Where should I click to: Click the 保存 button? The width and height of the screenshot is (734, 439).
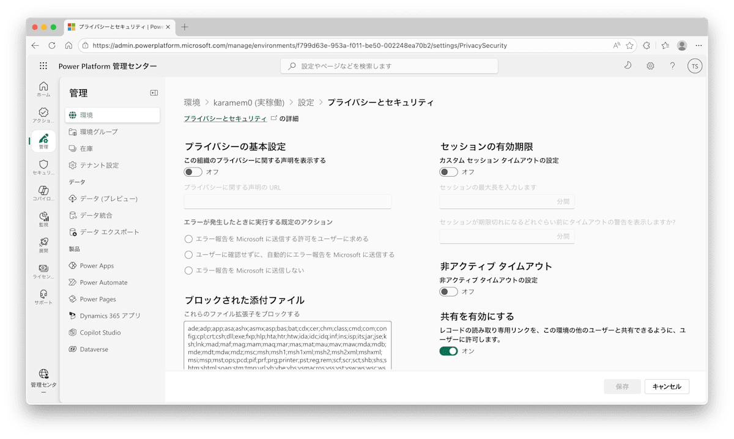tap(622, 386)
